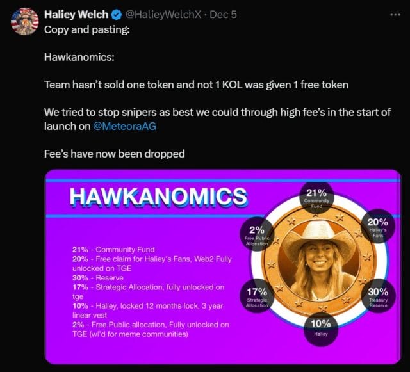Screen dimensions: 410x372
Task: Open the Hawkanomics image attachment
Action: (x=223, y=266)
